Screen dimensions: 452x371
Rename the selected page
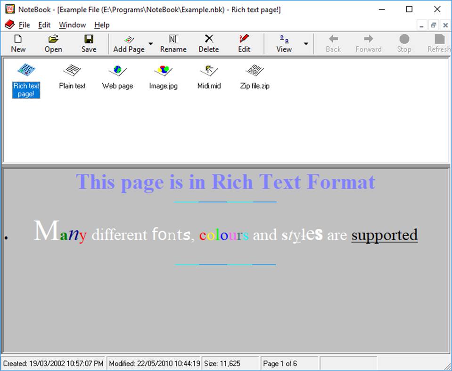[173, 43]
